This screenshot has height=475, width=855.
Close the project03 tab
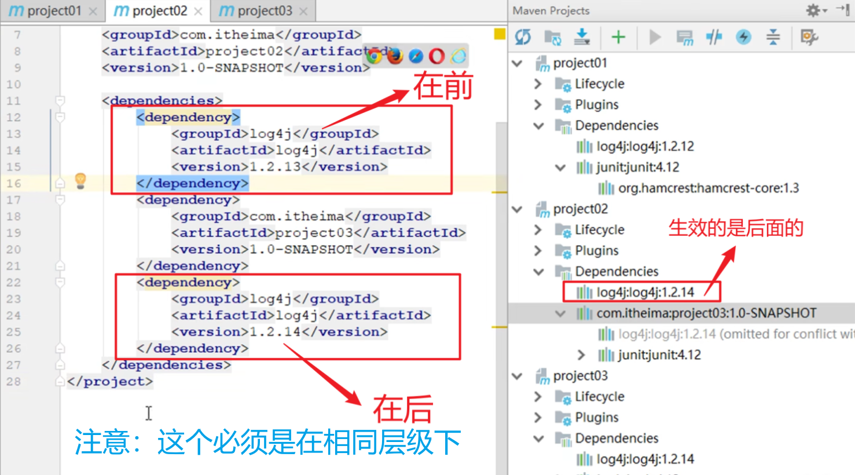(x=304, y=12)
